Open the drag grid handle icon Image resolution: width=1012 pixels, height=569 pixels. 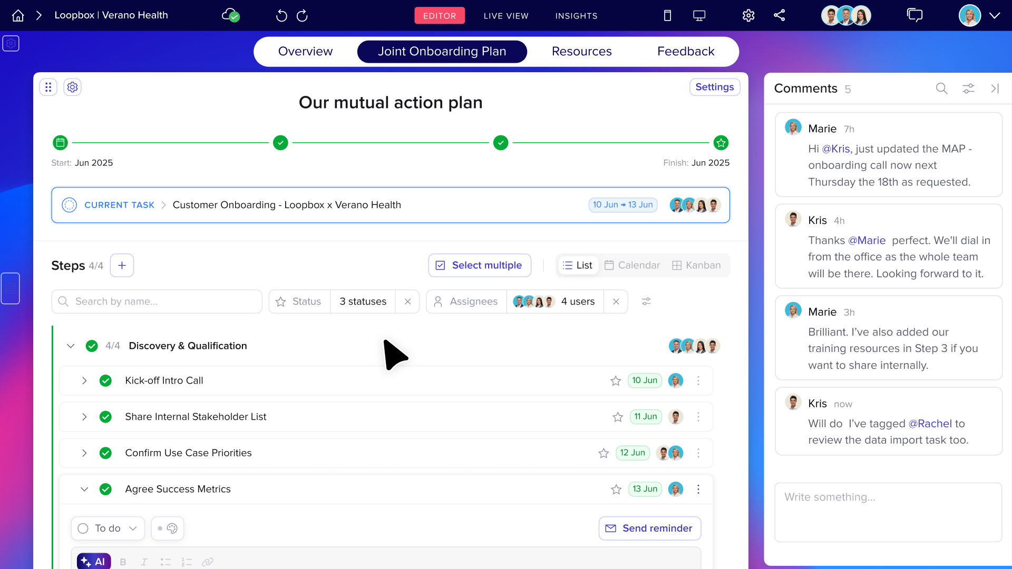coord(48,87)
